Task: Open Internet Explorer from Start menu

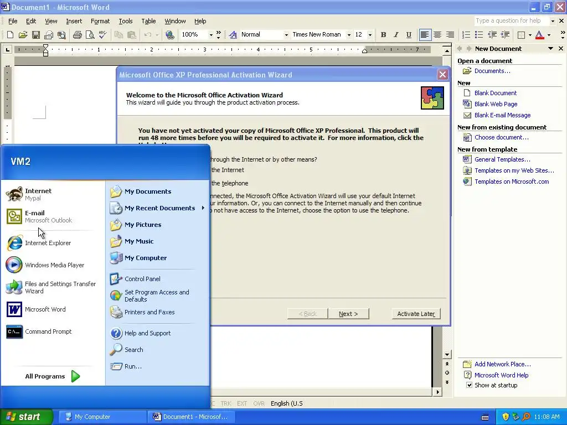Action: click(53, 243)
